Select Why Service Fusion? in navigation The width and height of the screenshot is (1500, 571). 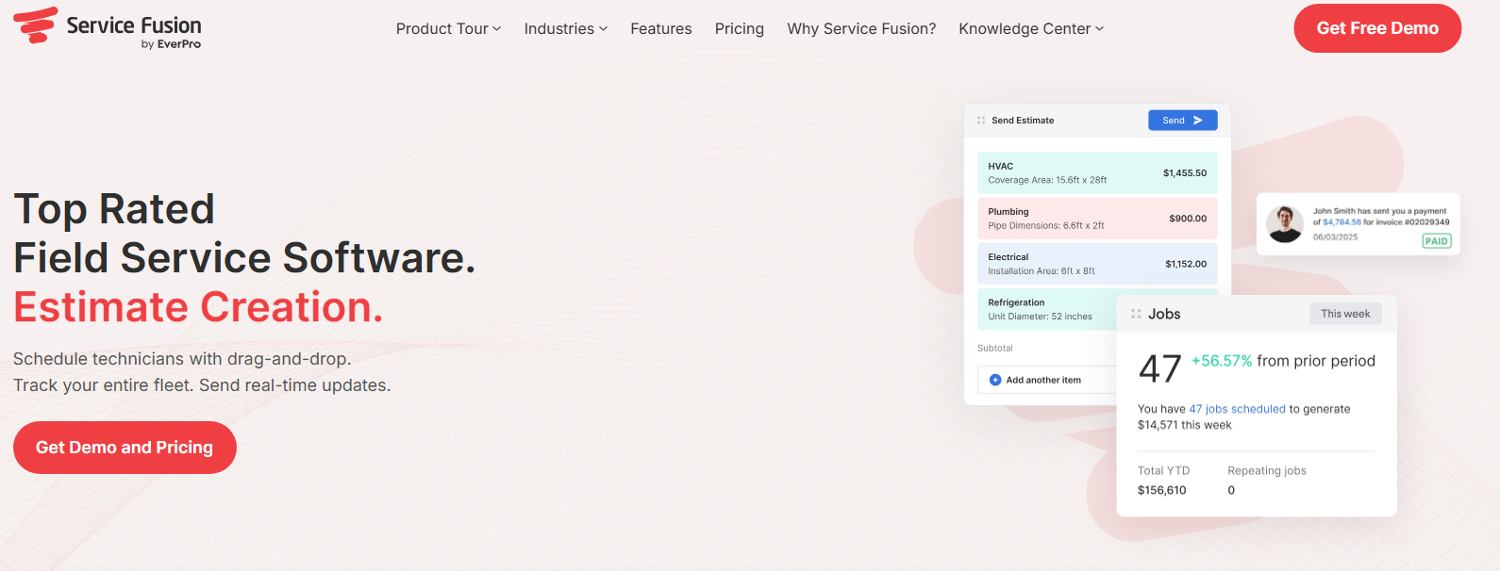(861, 29)
